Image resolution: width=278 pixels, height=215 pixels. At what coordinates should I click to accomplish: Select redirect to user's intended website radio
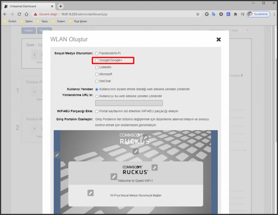click(97, 89)
